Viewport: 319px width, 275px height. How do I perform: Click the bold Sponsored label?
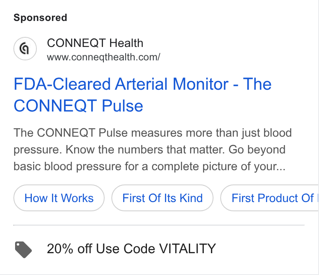click(x=40, y=18)
